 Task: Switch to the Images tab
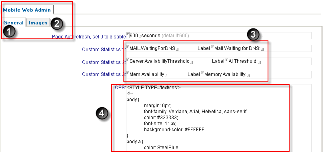coord(38,23)
